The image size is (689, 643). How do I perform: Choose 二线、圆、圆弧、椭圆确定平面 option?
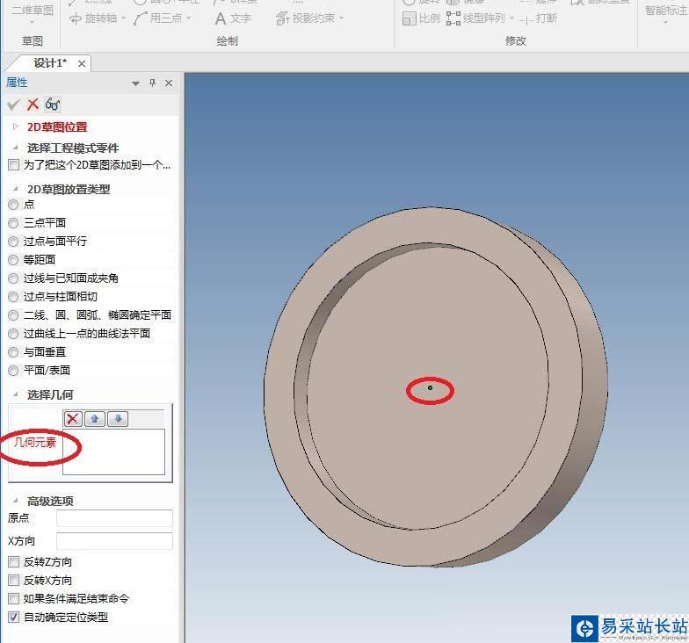tap(13, 315)
